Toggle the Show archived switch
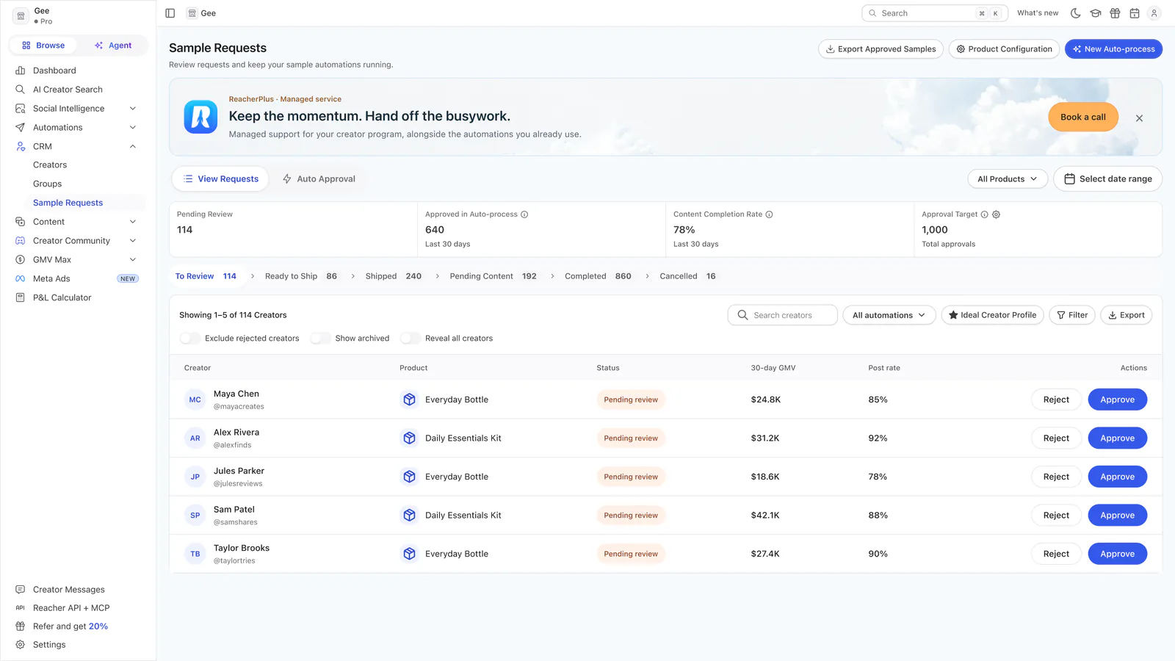This screenshot has height=661, width=1175. [x=320, y=339]
